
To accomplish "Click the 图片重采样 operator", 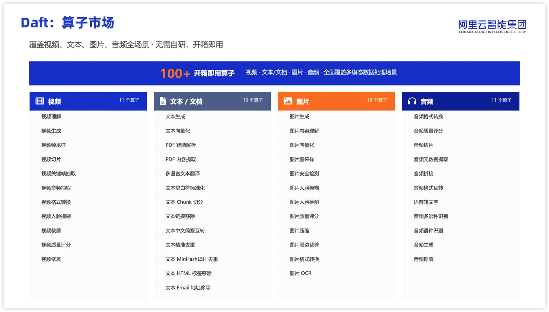I will coord(302,160).
